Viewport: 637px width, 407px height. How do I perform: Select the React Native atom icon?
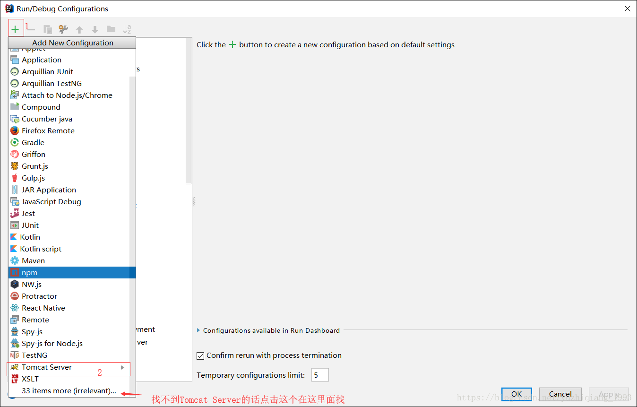pos(15,308)
